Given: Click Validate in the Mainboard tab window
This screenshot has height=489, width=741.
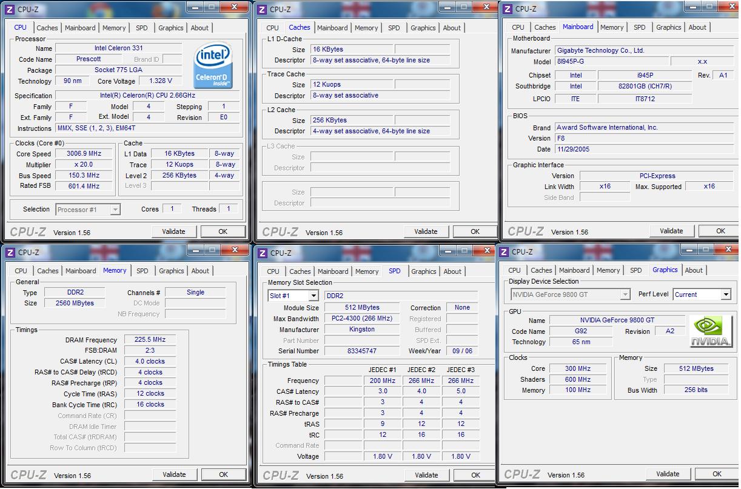Looking at the screenshot, I should 671,231.
